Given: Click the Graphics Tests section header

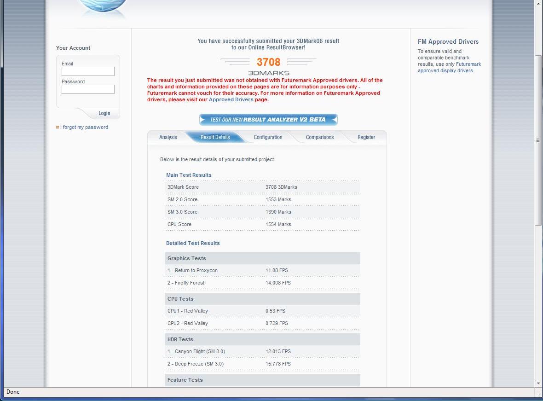Looking at the screenshot, I should [x=262, y=259].
